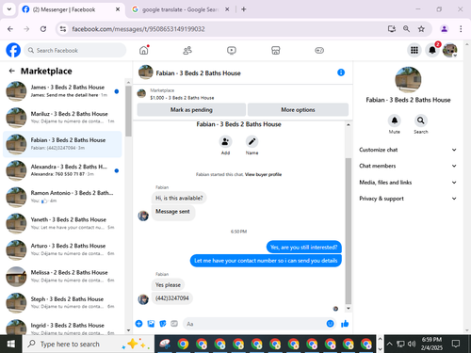
Task: Click the phone number message (442)3247094
Action: [x=172, y=298]
